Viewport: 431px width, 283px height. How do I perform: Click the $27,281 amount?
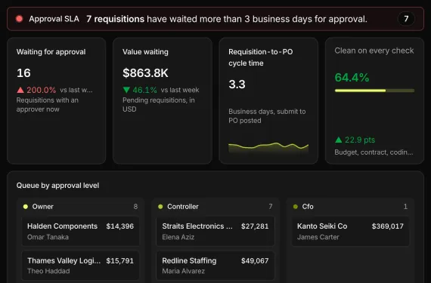[x=255, y=226]
